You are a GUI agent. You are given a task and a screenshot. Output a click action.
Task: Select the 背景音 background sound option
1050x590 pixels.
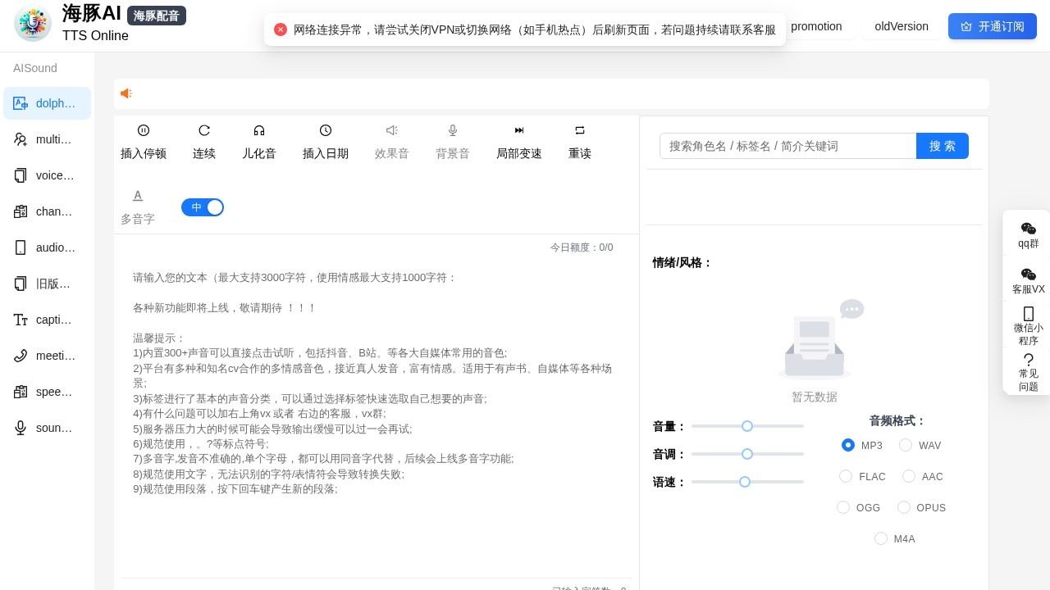click(453, 140)
